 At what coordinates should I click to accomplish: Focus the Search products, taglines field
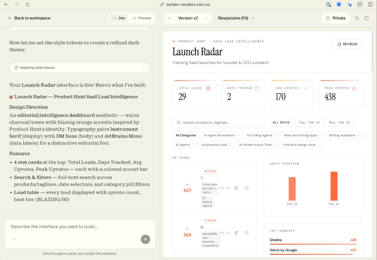[x=219, y=122]
